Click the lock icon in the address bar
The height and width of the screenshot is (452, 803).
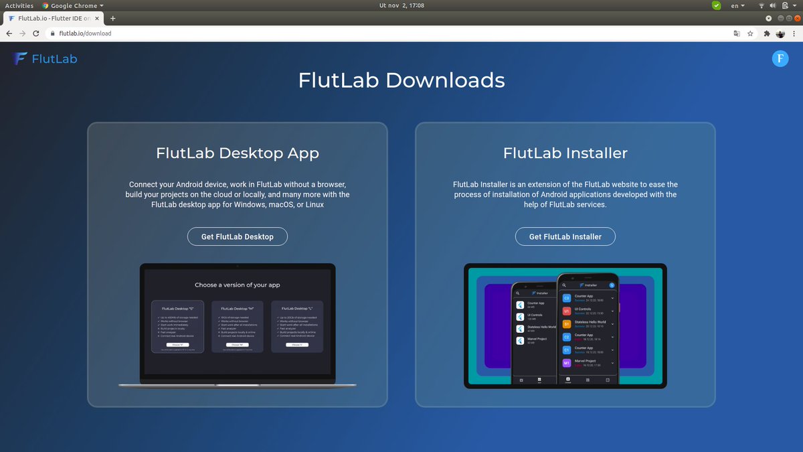(53, 33)
